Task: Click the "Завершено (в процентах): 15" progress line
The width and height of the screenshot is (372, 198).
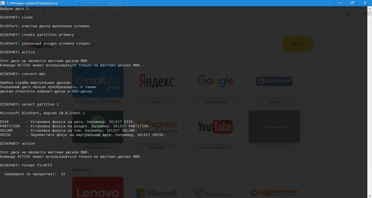Action: [x=35, y=174]
